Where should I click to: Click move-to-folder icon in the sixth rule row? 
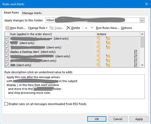click(108, 61)
